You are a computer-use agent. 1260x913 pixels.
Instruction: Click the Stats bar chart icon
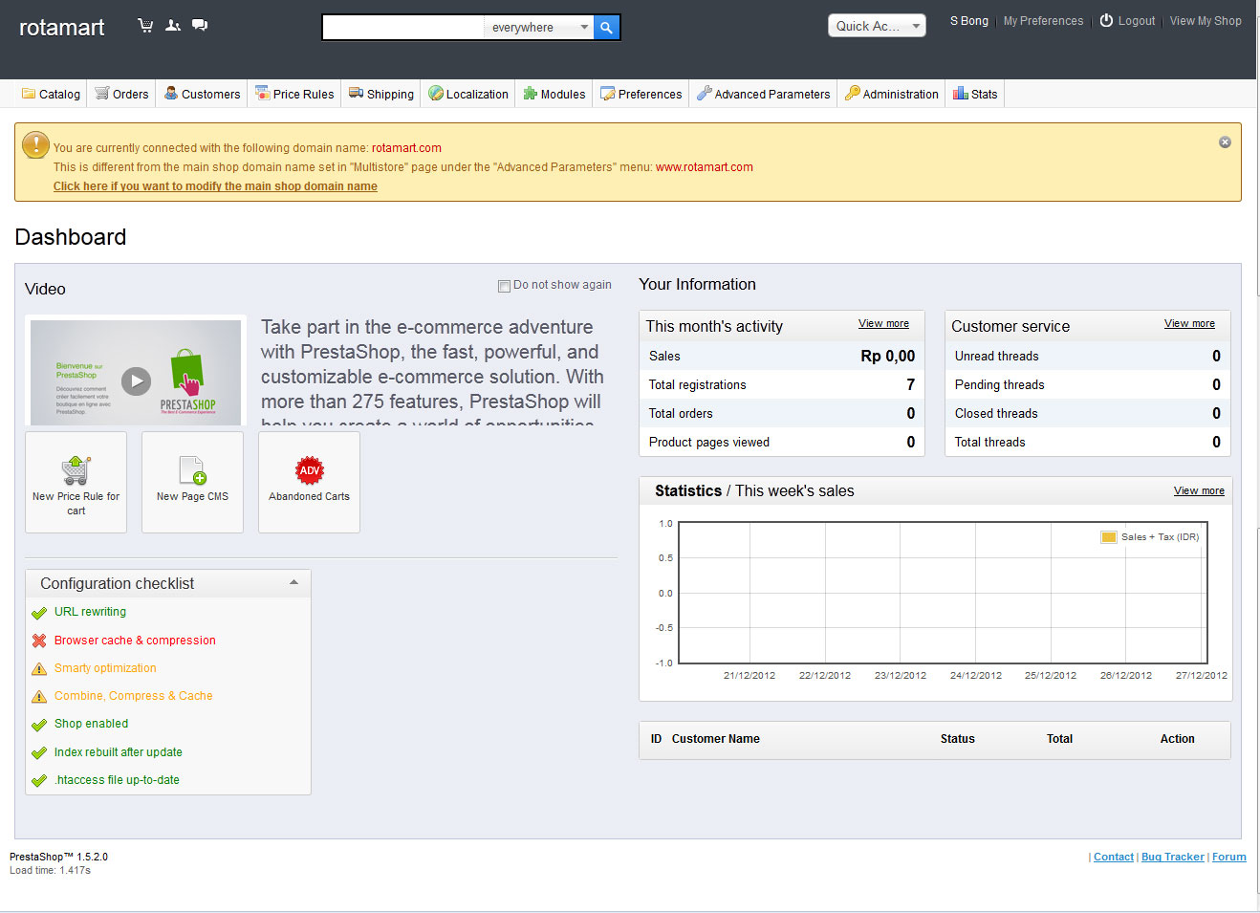click(961, 94)
